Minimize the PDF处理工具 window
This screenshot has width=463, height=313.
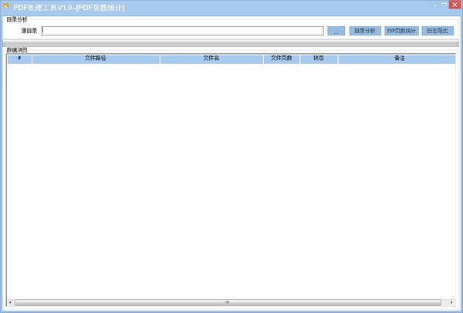434,6
